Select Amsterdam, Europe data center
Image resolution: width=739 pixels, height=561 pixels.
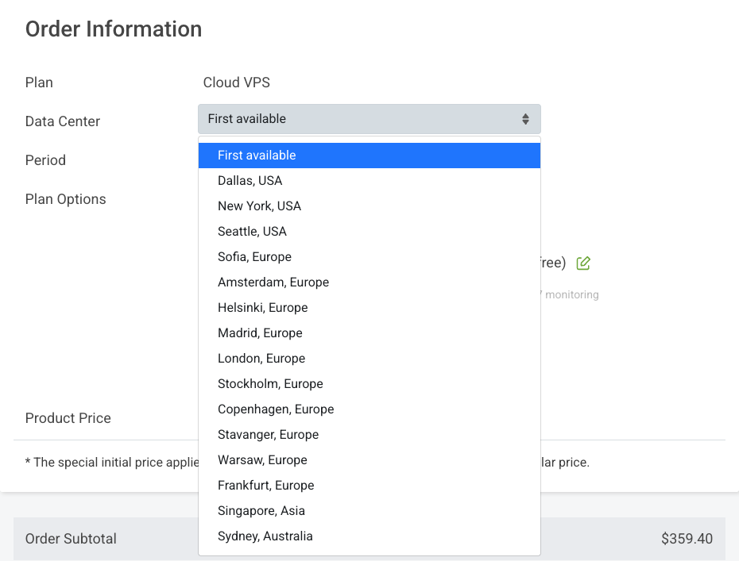[369, 282]
